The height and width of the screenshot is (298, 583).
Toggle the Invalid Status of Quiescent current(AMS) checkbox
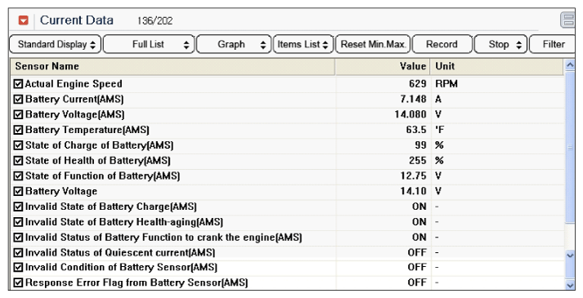[x=18, y=253]
